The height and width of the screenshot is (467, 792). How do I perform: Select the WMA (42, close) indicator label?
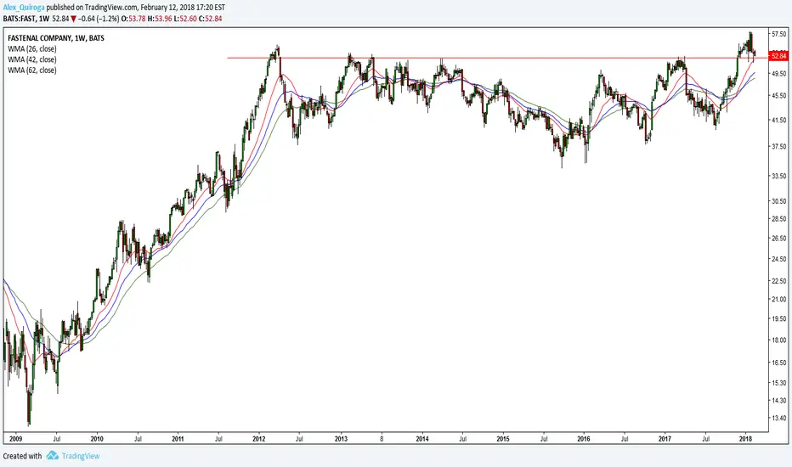31,59
